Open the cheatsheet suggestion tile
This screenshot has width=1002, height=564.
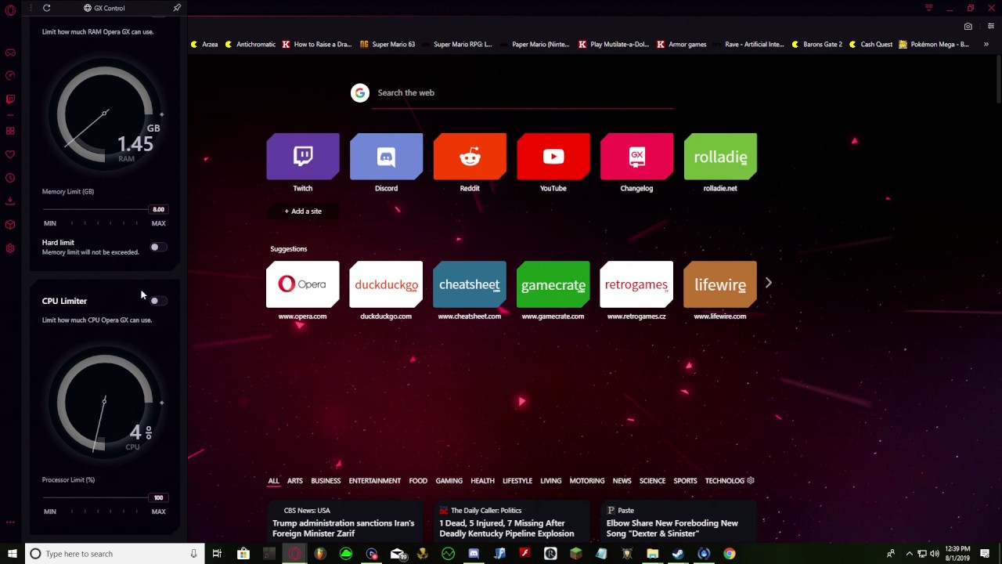pyautogui.click(x=470, y=284)
